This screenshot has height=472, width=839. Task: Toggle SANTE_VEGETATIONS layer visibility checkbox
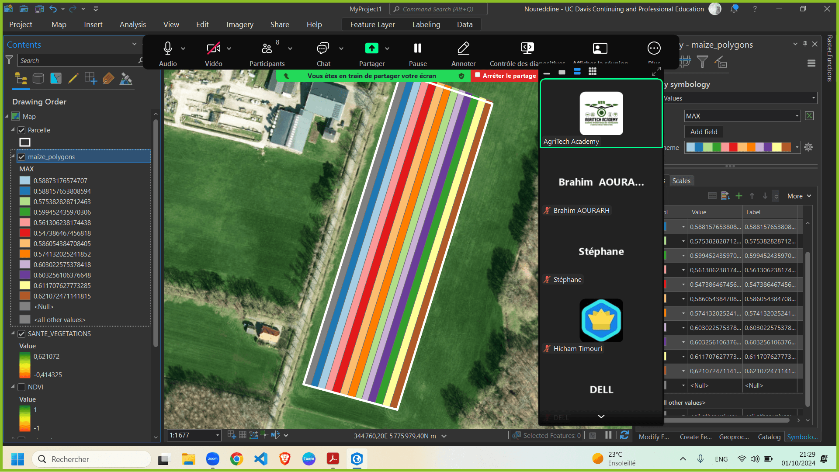pyautogui.click(x=21, y=334)
